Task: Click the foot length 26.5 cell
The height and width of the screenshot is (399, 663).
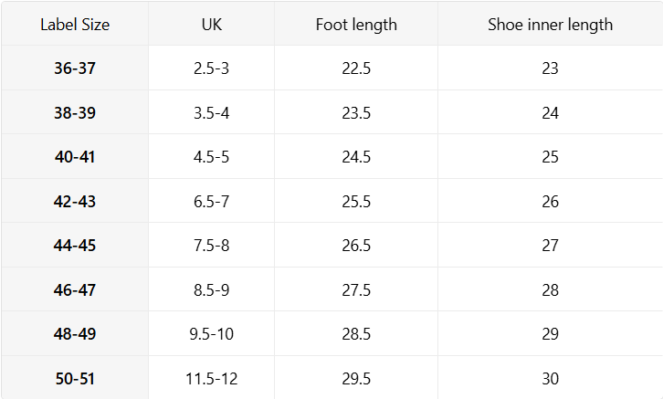Action: click(x=356, y=246)
